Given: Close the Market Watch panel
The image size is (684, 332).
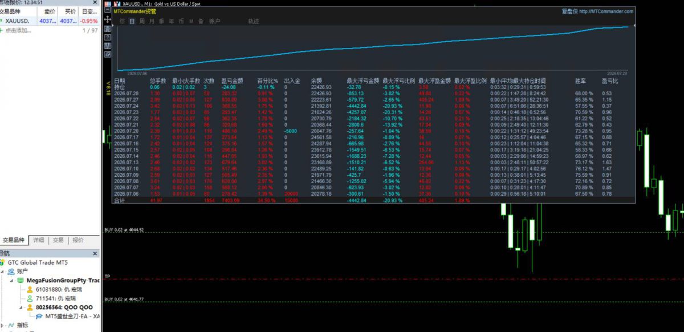Looking at the screenshot, I should [95, 2].
